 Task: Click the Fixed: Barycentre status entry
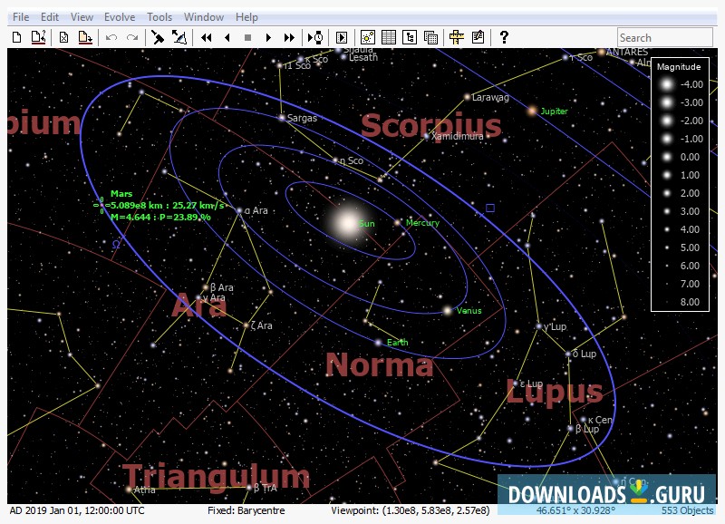click(x=246, y=511)
